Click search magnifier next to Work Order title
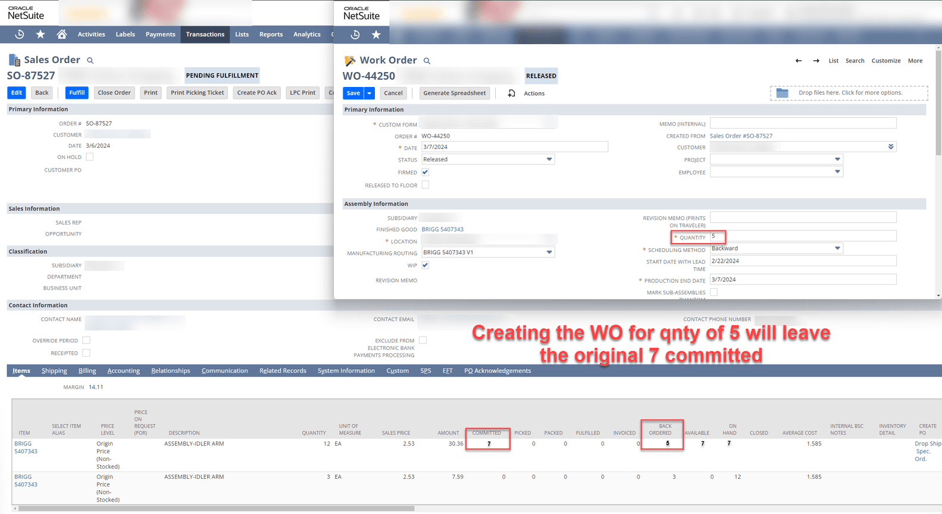942x514 pixels. (x=427, y=61)
